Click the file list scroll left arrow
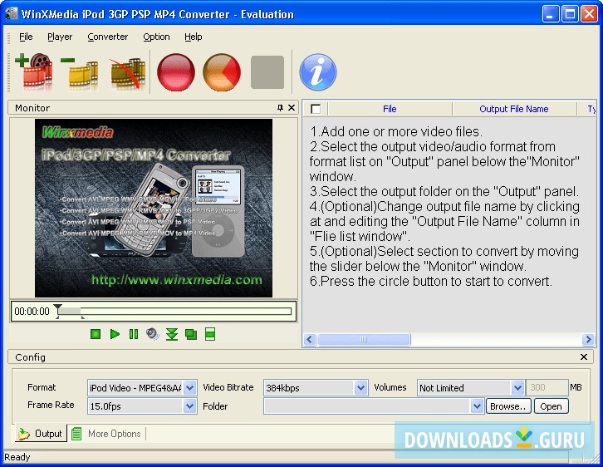 pos(310,339)
